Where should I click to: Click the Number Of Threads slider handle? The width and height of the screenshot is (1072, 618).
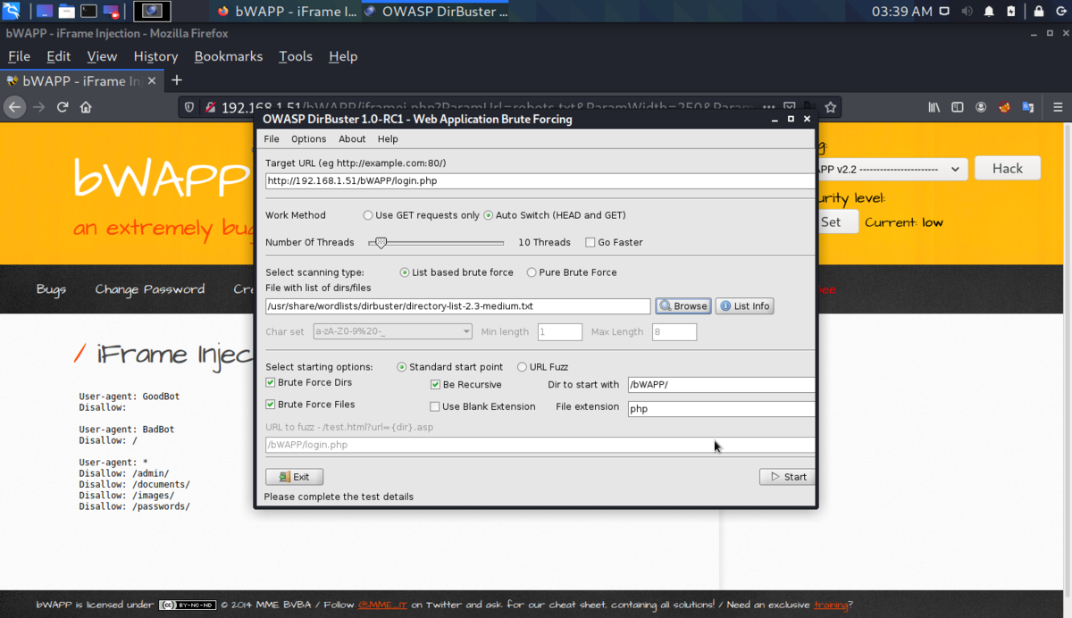pos(381,242)
